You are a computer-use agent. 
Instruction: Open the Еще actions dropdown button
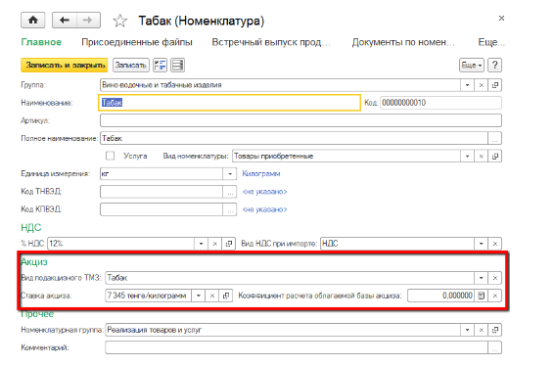pos(472,66)
